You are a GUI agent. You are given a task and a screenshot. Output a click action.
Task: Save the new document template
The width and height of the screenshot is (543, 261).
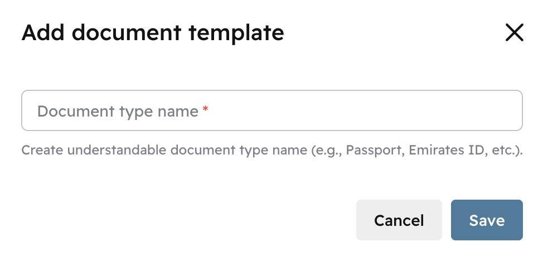486,220
